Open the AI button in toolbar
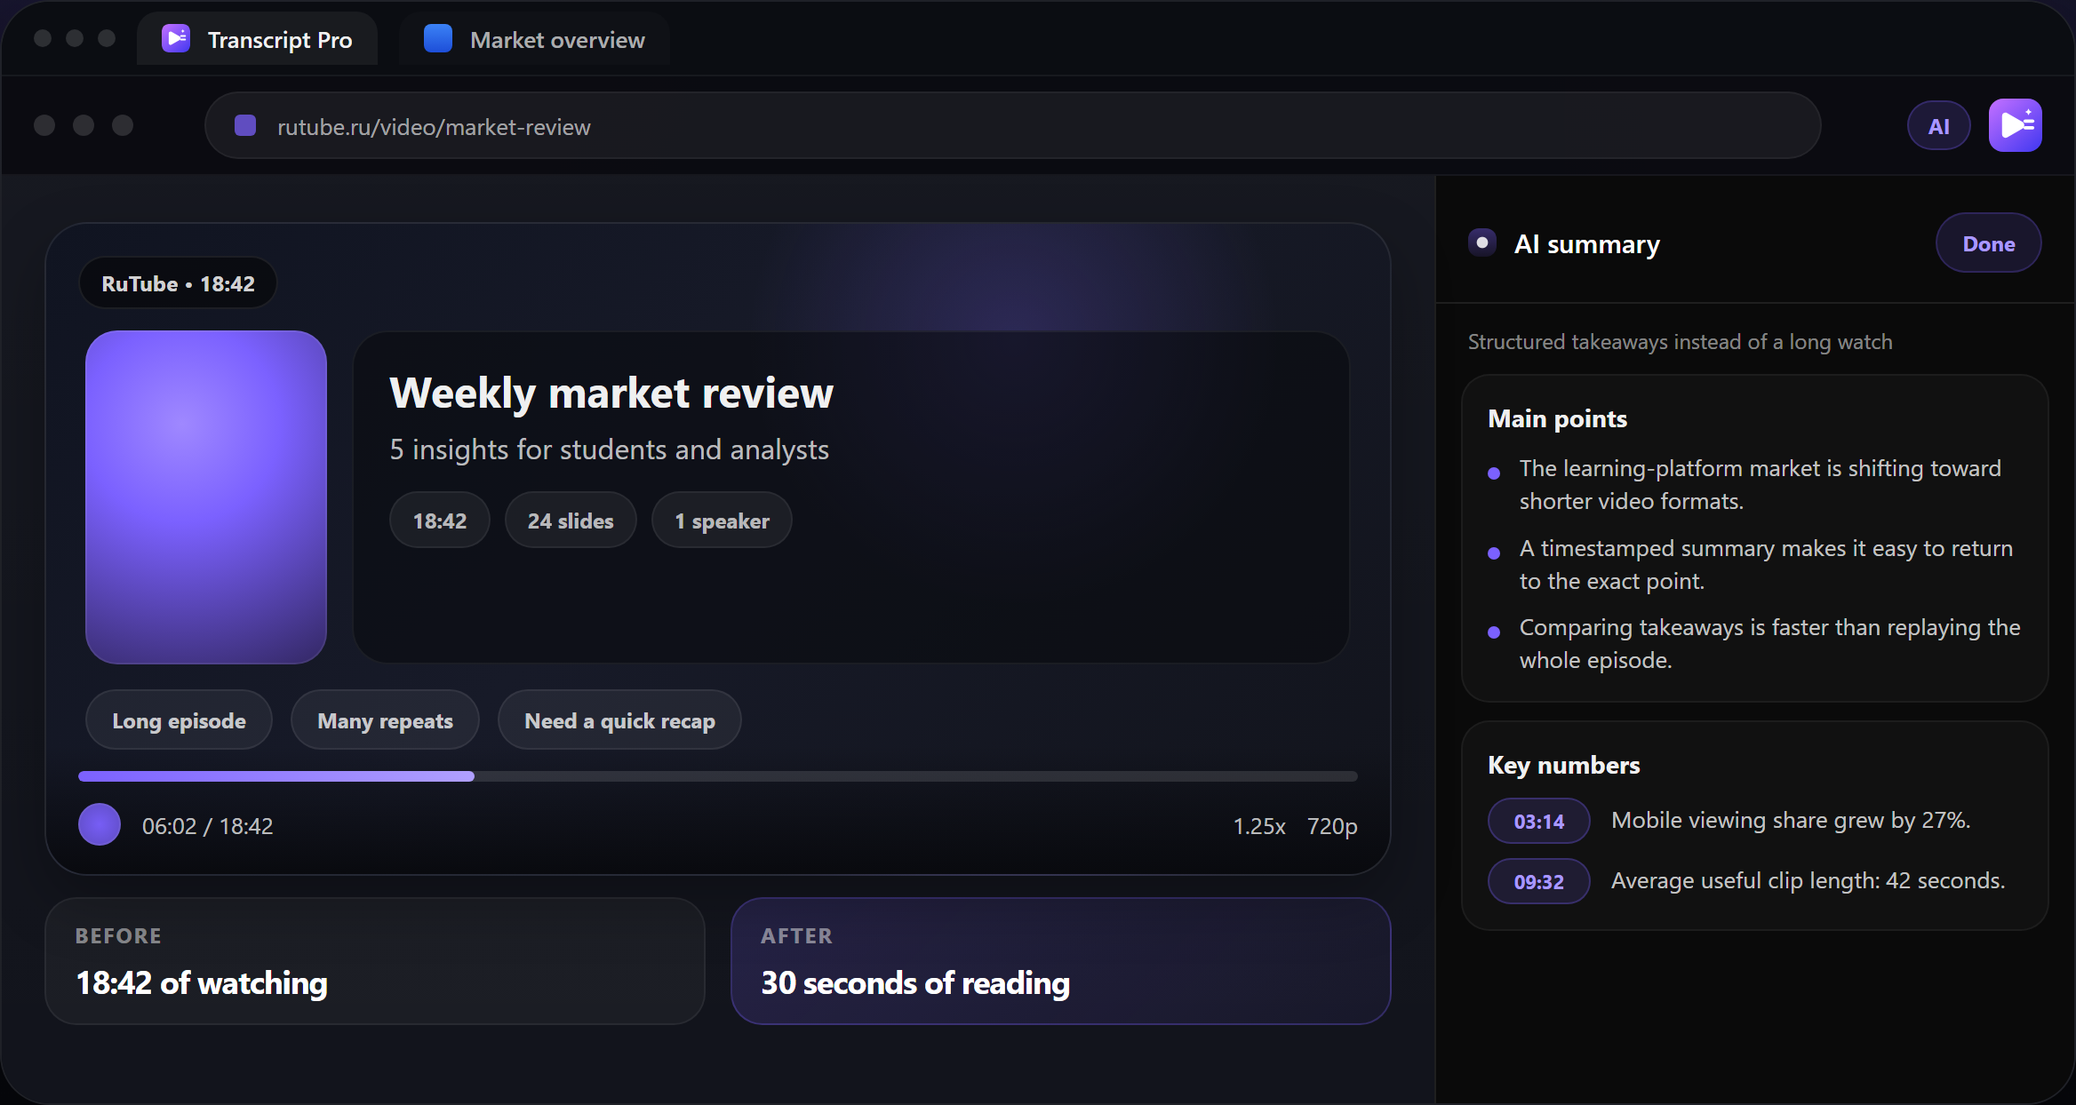Viewport: 2076px width, 1105px height. click(x=1938, y=126)
